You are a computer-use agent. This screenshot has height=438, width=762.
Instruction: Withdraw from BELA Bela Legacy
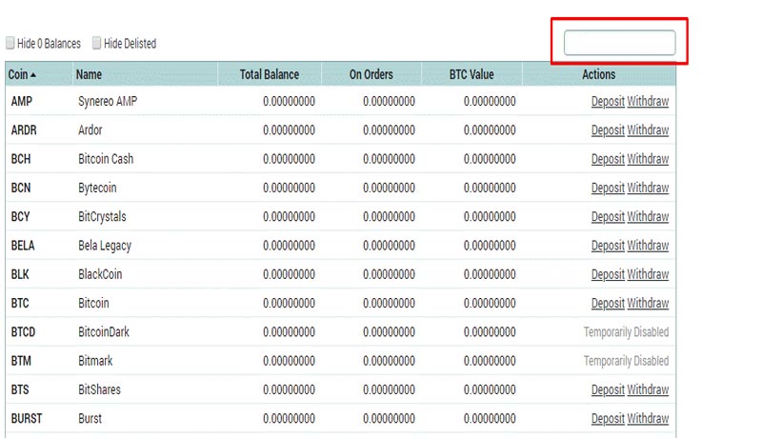click(648, 246)
